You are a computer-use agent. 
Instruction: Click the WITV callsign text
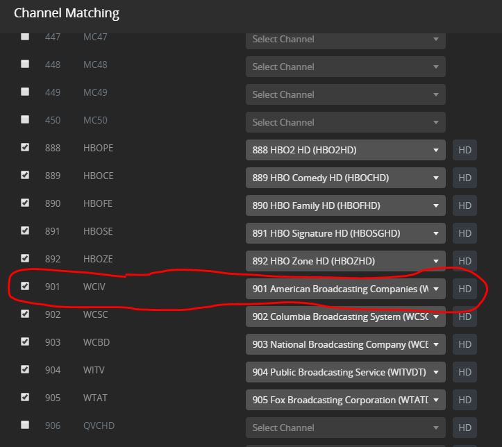(94, 370)
